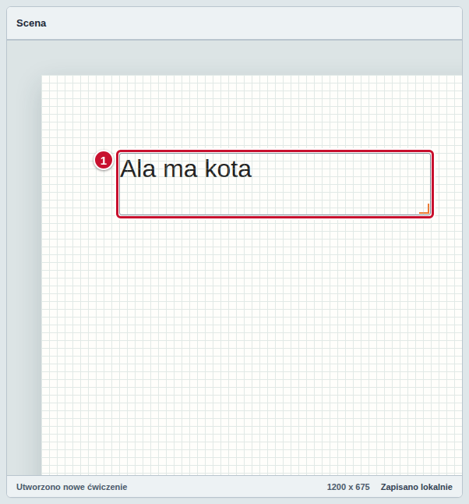
Task: Click the 'Zapisano lokalnie' status text
Action: [416, 487]
